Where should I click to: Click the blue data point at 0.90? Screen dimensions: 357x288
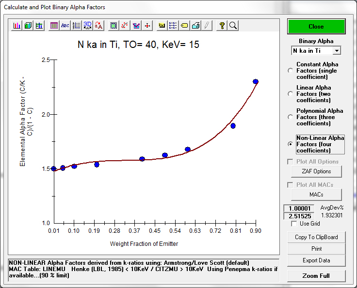click(x=256, y=82)
